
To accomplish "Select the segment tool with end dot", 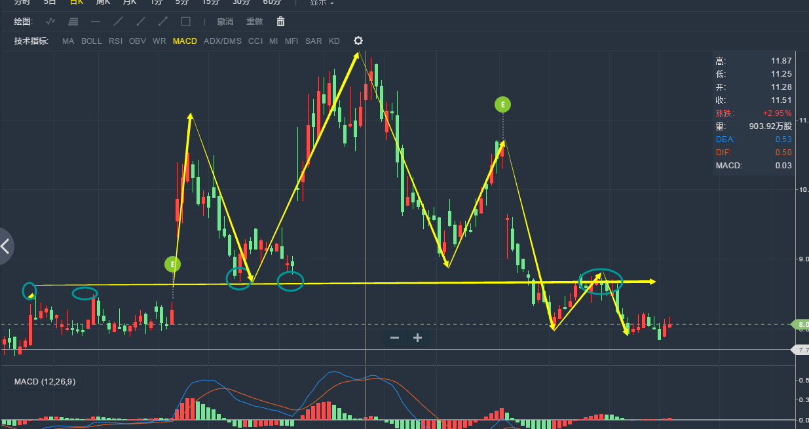I will (x=163, y=22).
